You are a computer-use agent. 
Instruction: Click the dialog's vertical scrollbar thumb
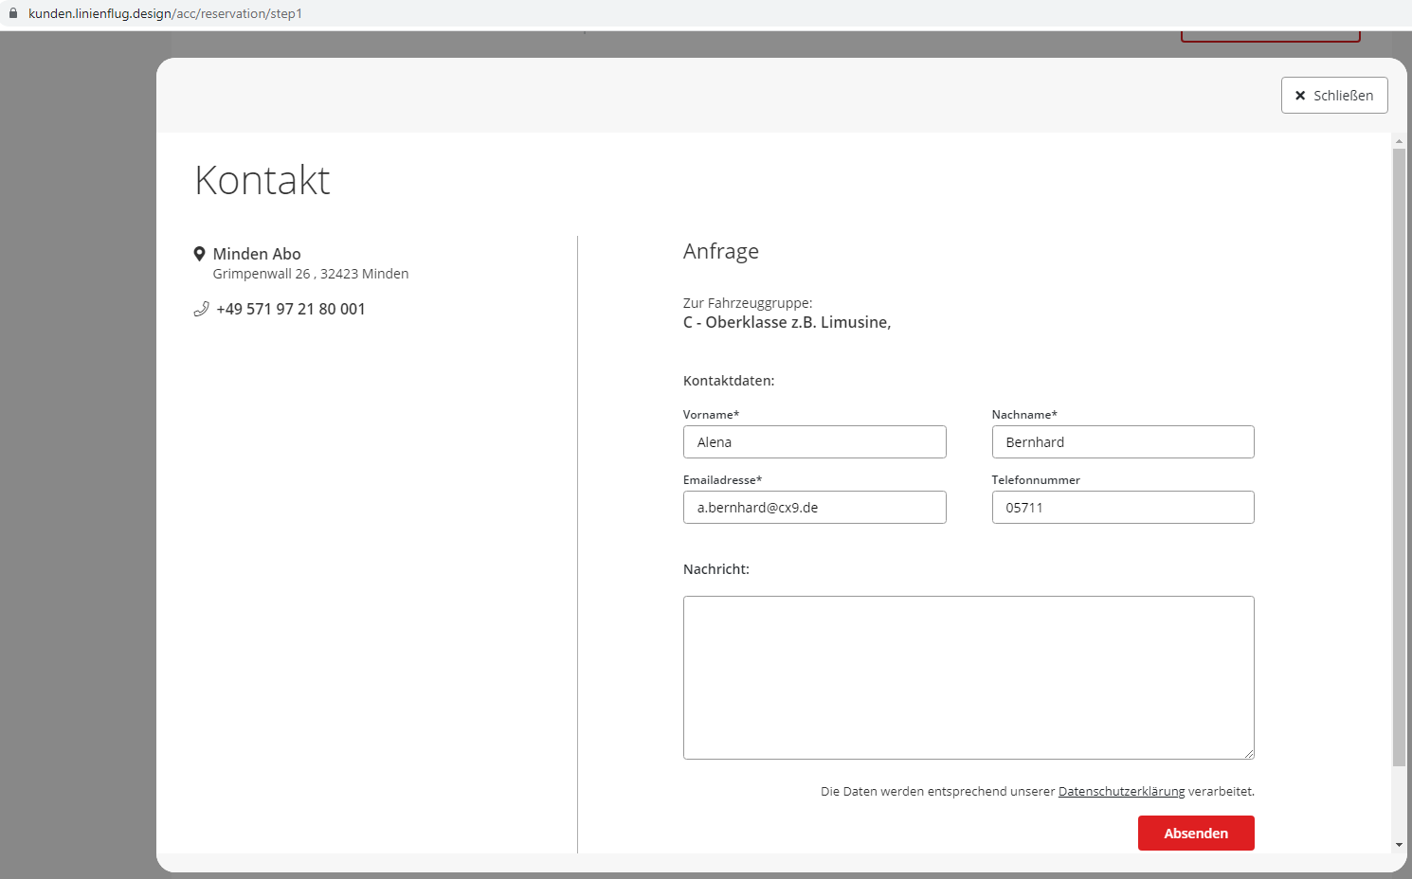pyautogui.click(x=1399, y=455)
